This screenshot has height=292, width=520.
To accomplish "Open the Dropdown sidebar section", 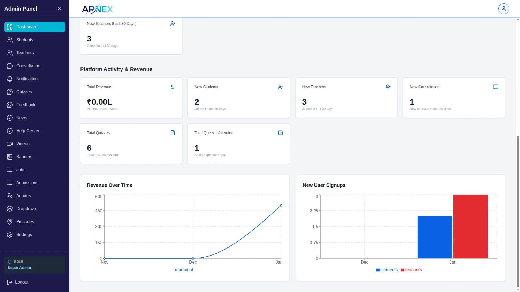I will coord(26,209).
